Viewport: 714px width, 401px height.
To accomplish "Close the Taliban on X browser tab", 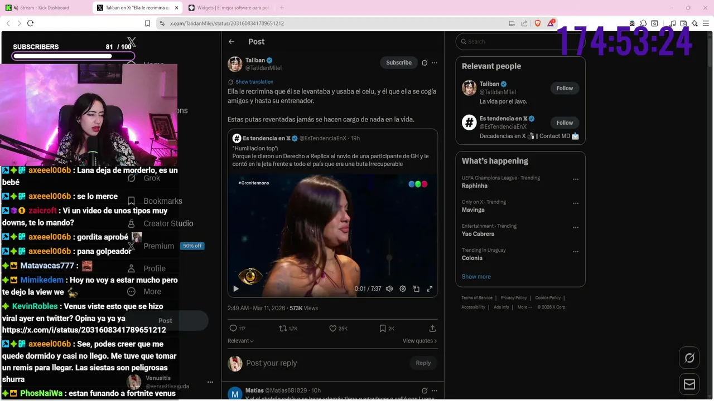I will click(177, 8).
